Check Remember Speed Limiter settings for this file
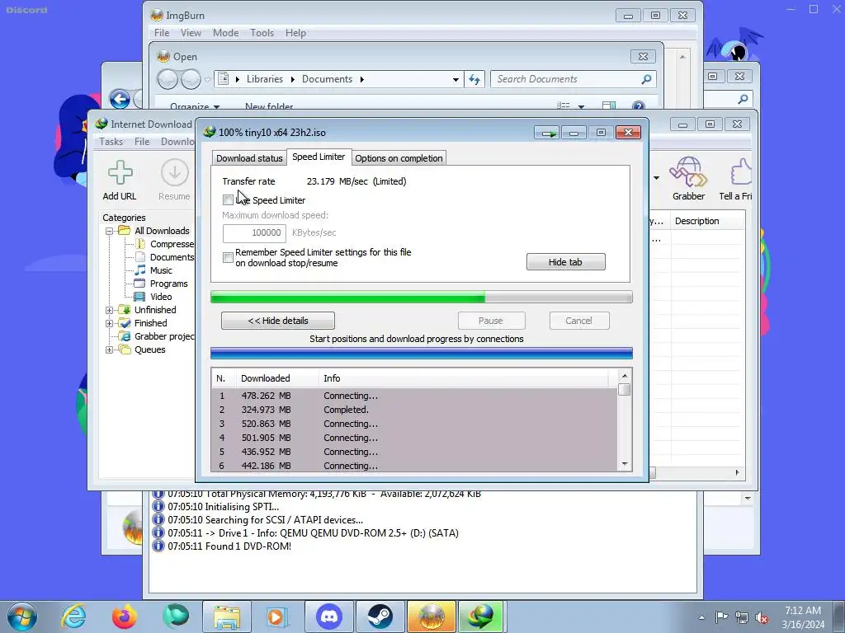This screenshot has height=633, width=845. pos(228,257)
